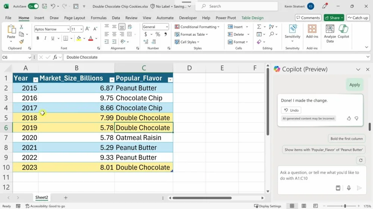Open the Sensitivity label icon
Viewport: 373px width, 209px height.
pos(292,30)
